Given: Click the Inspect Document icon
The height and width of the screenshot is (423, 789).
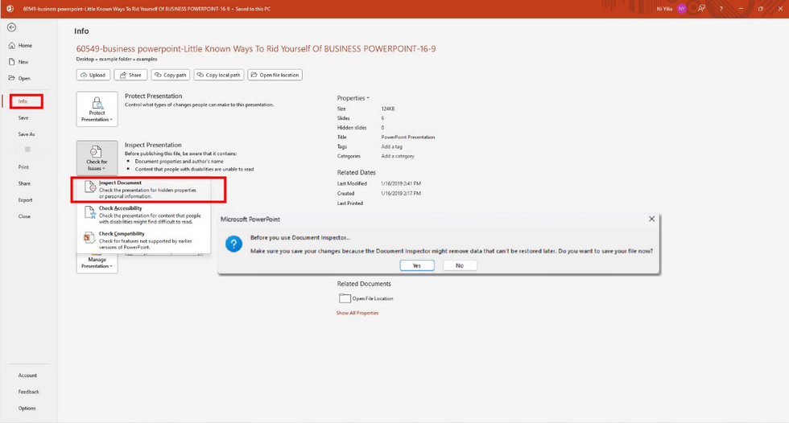Looking at the screenshot, I should [x=89, y=188].
